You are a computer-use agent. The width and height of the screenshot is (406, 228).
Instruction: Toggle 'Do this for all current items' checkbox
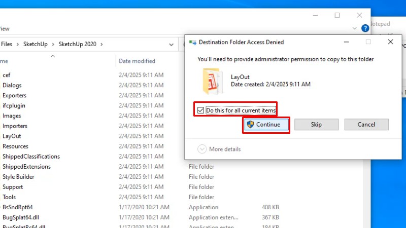(x=200, y=110)
